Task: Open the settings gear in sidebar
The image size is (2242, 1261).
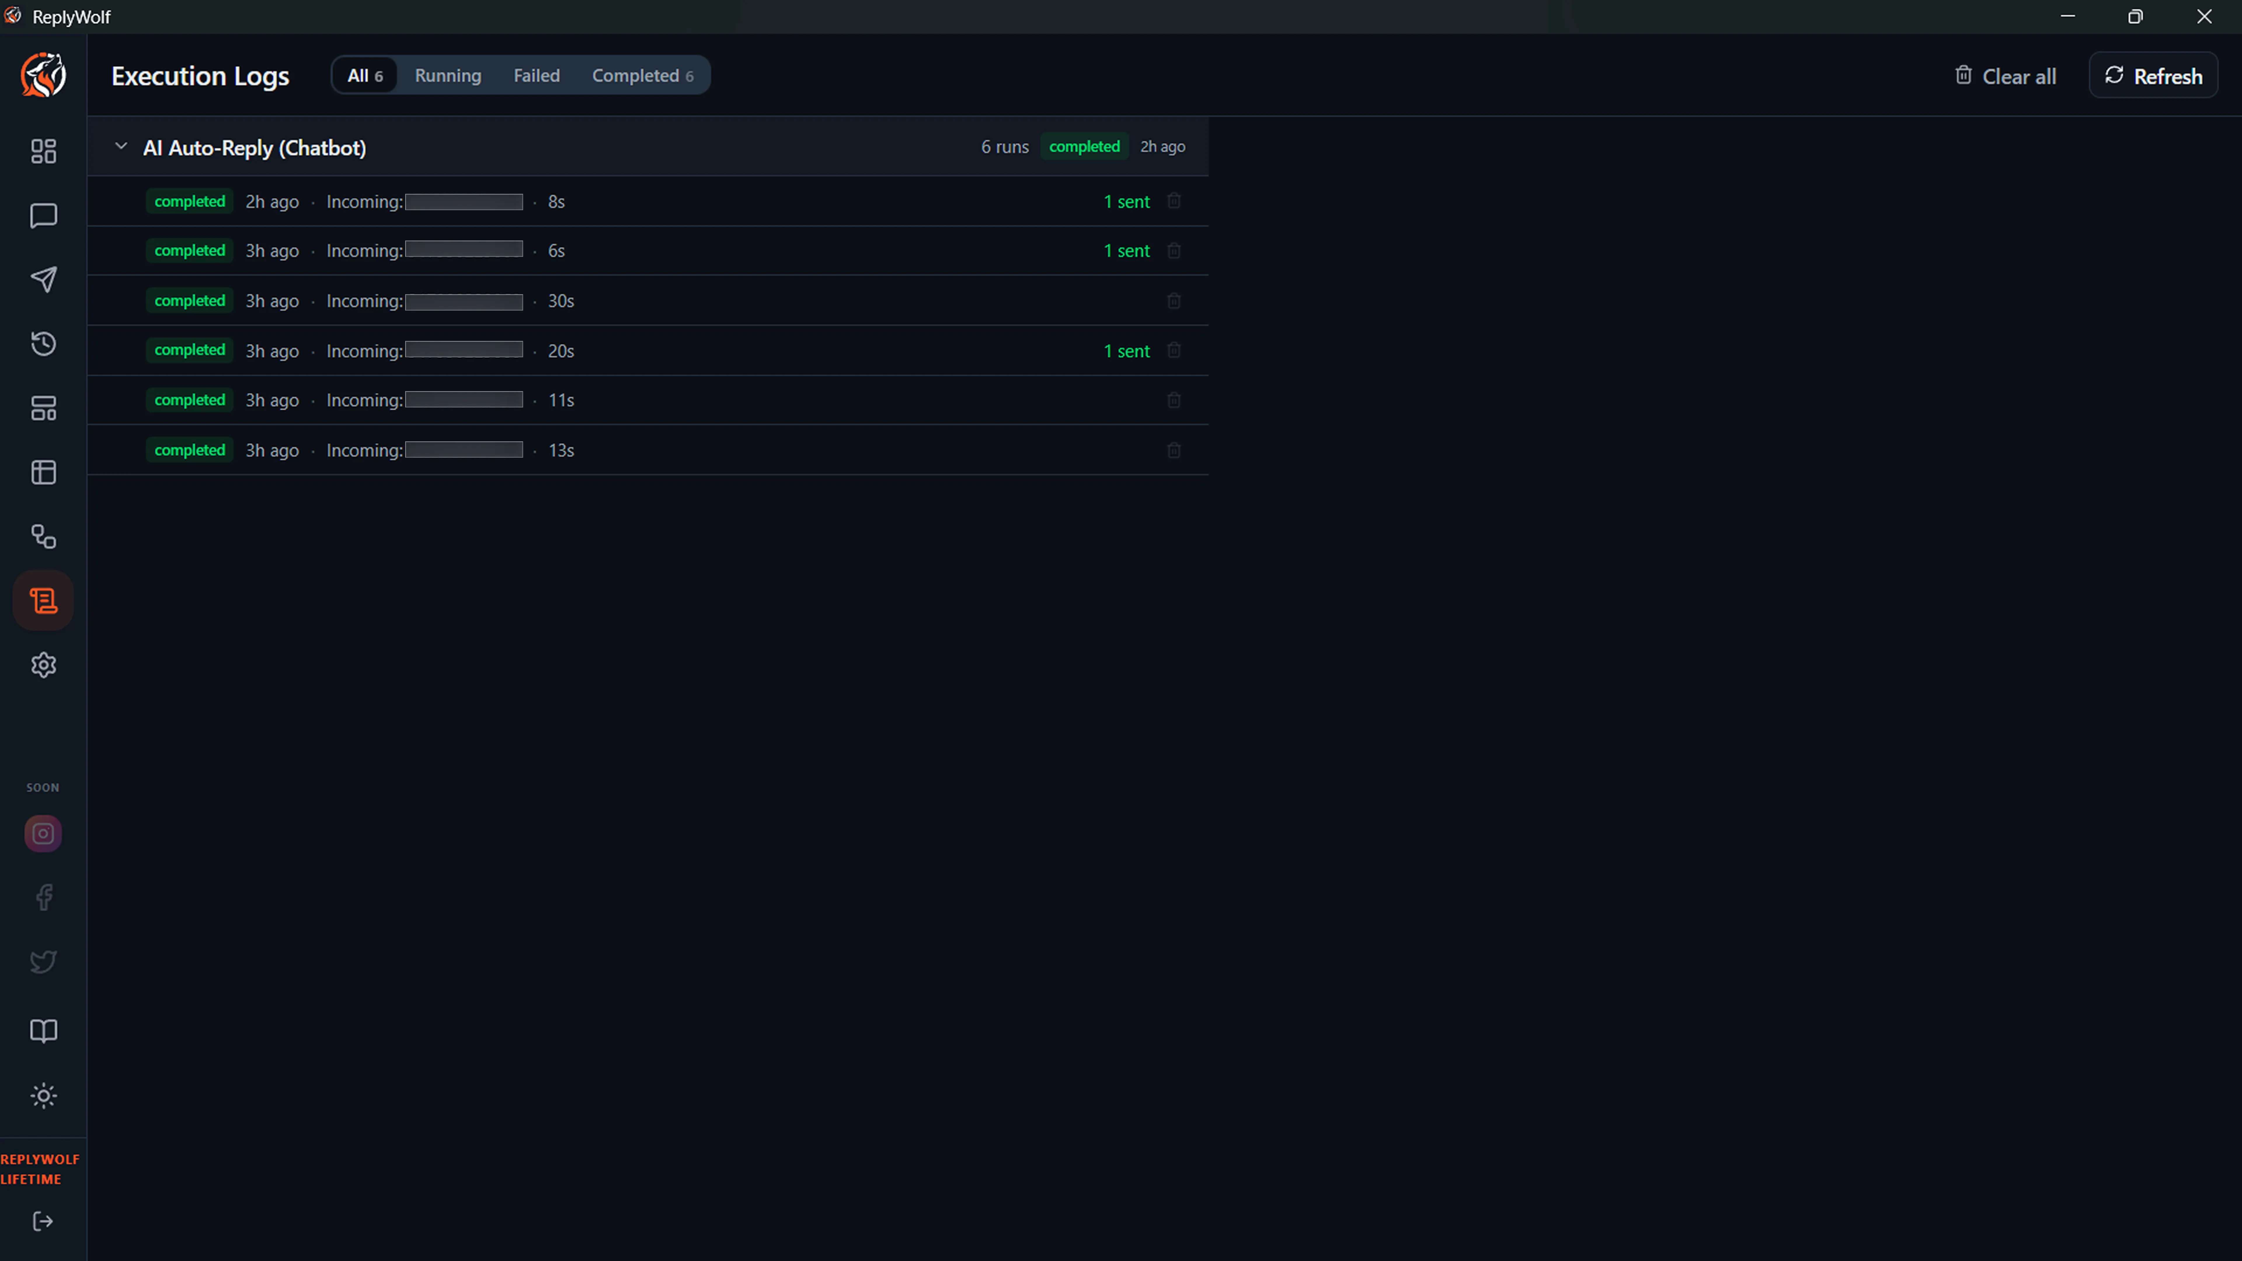Action: point(43,665)
